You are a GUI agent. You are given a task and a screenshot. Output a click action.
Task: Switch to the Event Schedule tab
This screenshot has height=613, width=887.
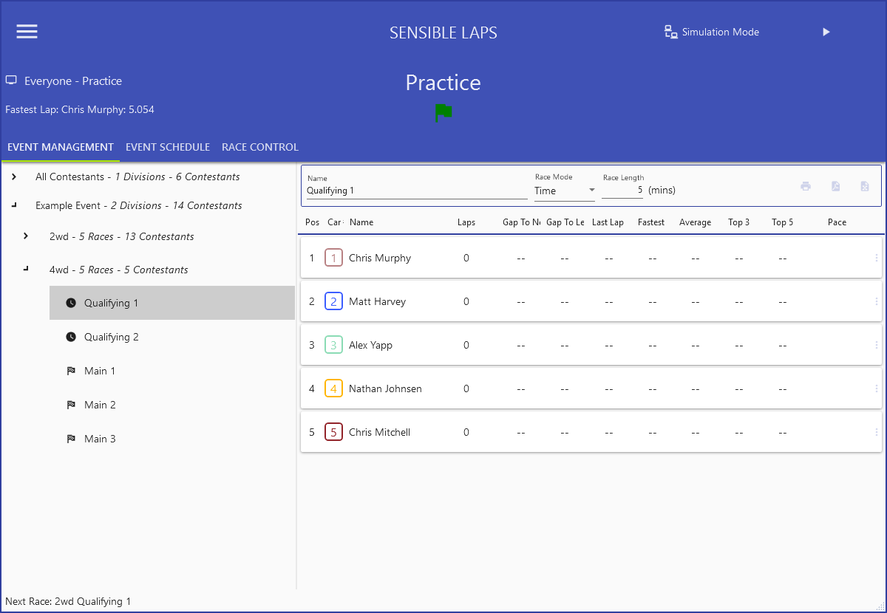point(168,147)
